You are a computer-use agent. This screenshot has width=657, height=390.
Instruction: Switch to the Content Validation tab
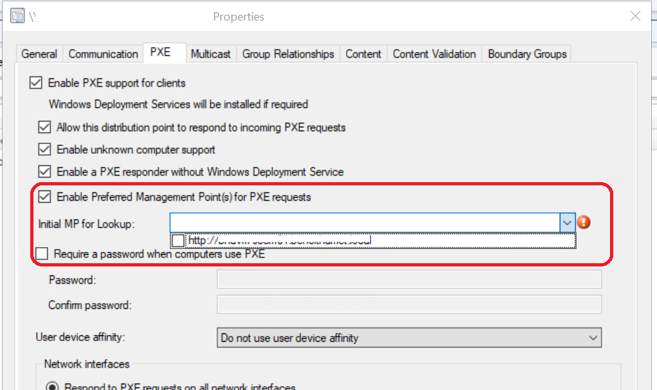click(x=434, y=54)
